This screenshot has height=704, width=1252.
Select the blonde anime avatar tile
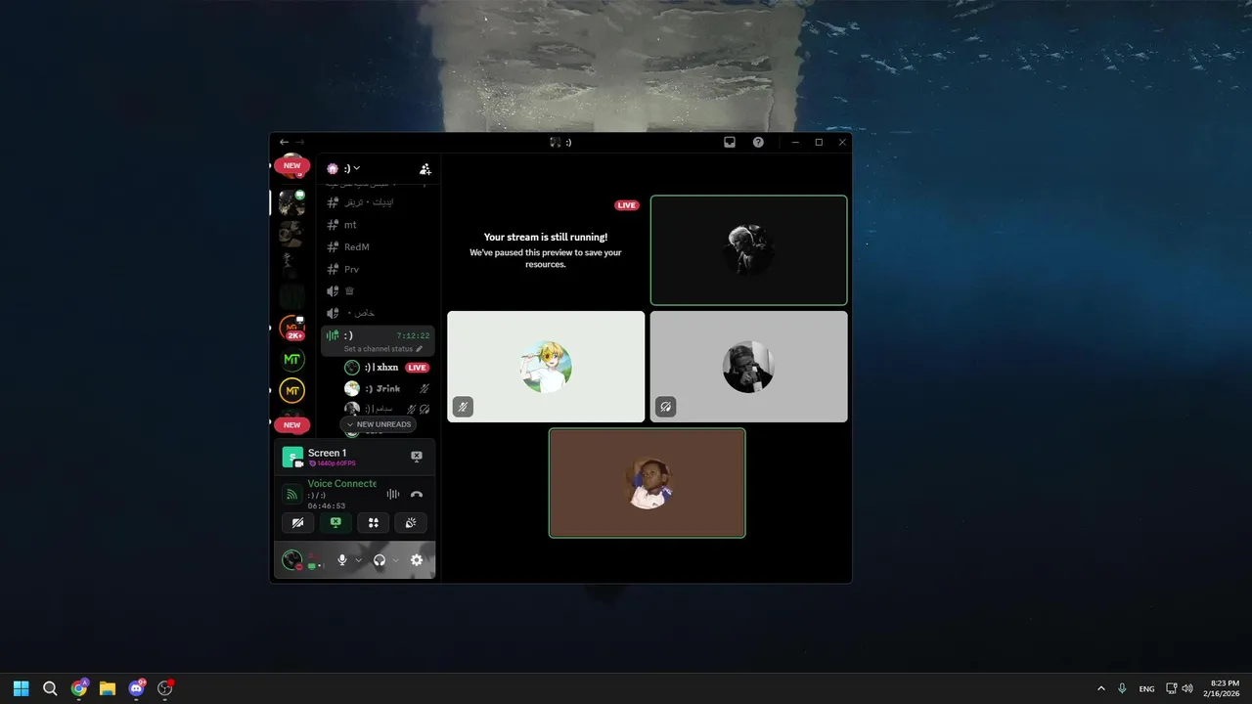point(546,367)
